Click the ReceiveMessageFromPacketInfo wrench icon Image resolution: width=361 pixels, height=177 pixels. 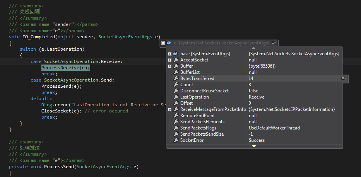176,109
